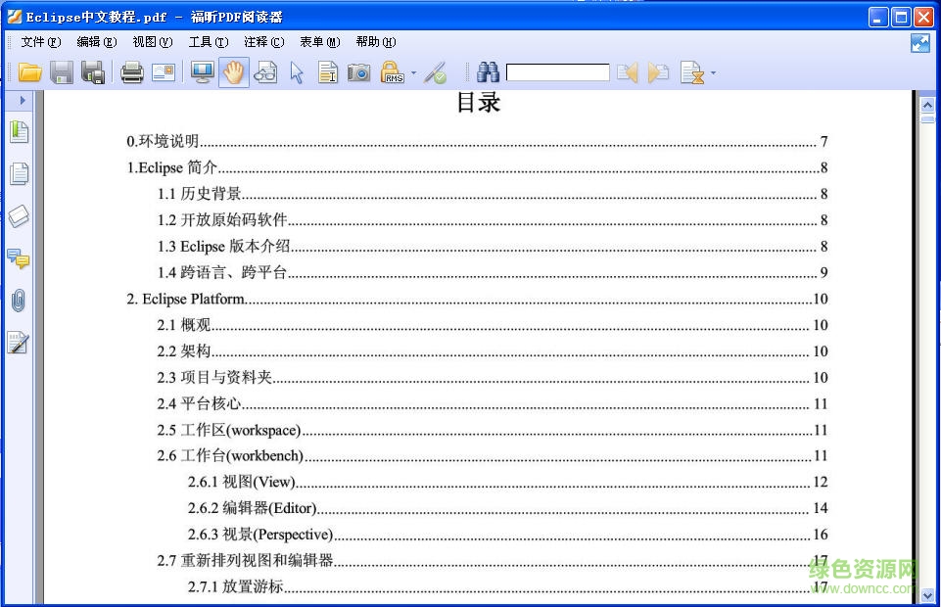Expand the RMS tool dropdown arrow

pyautogui.click(x=412, y=71)
